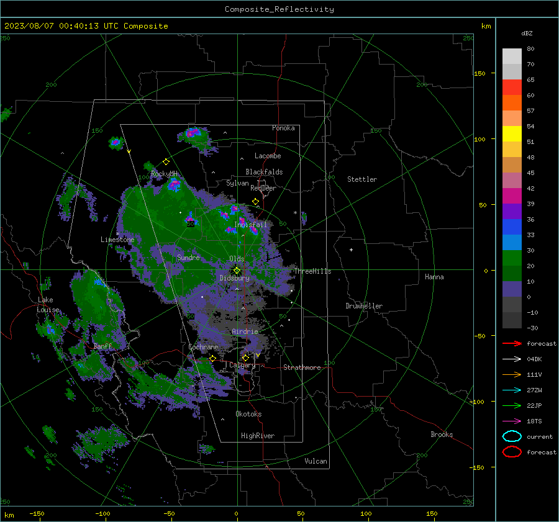Click the Calgary city label
Image resolution: width=559 pixels, height=522 pixels.
coord(242,365)
